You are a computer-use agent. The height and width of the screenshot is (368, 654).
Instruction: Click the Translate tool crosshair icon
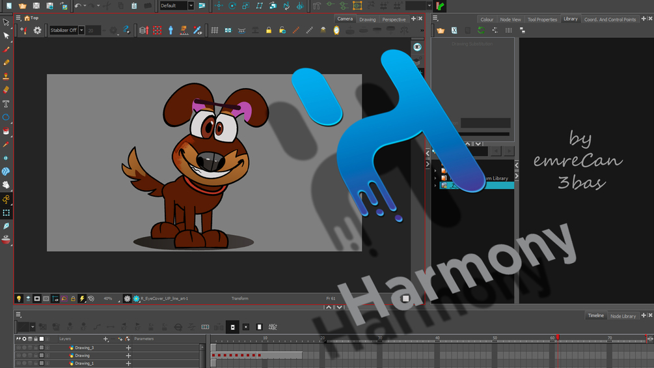[x=219, y=6]
